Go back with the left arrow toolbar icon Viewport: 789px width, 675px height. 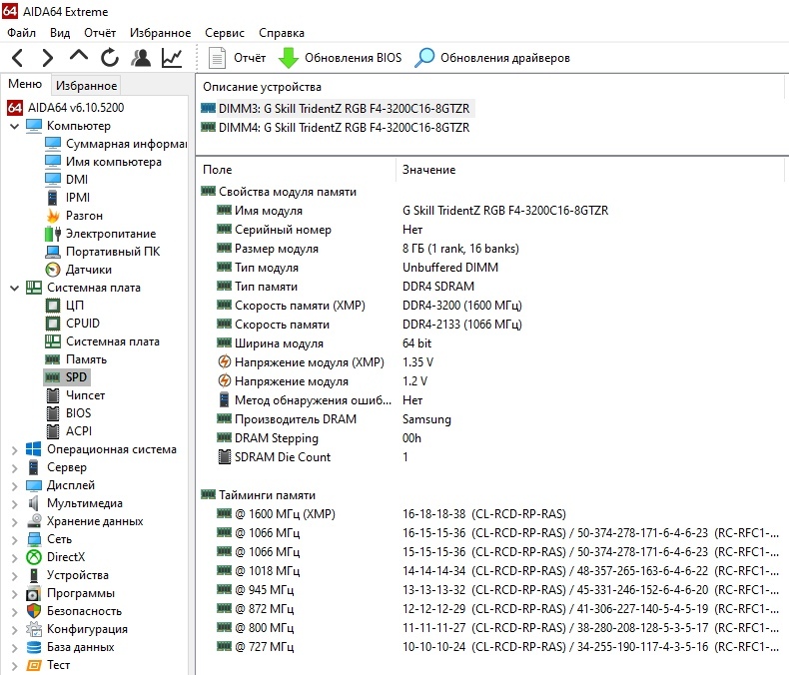(17, 58)
